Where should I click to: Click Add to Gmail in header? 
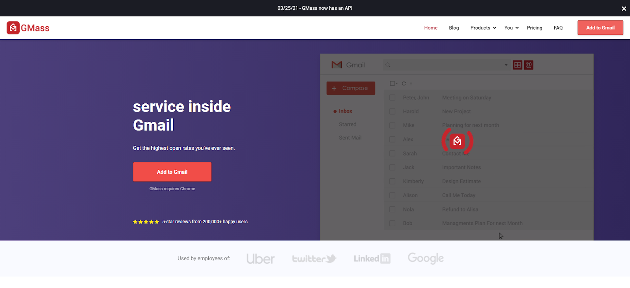pos(600,28)
